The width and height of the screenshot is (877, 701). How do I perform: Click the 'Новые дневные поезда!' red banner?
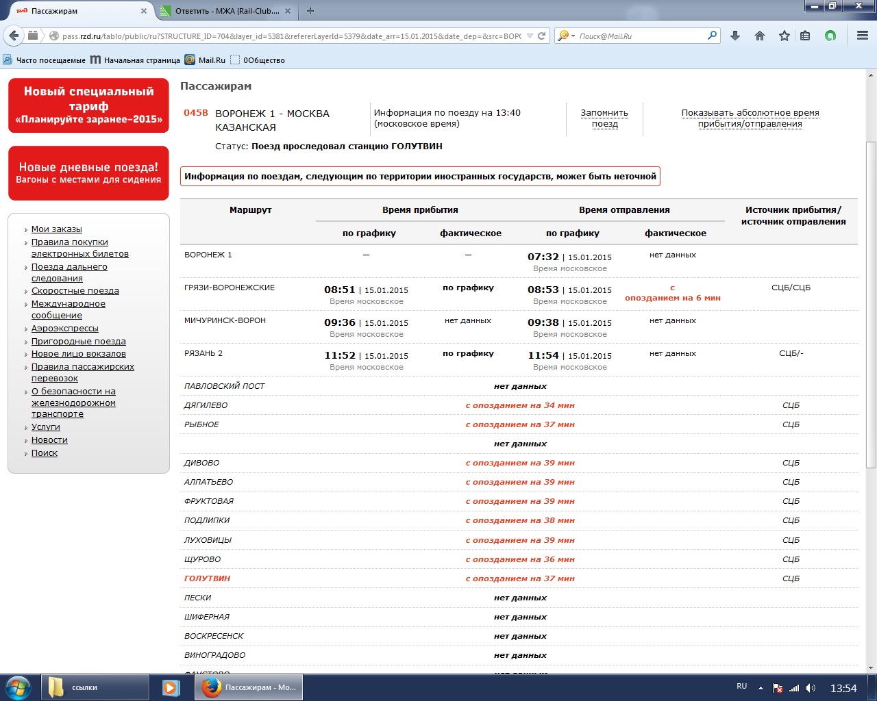pos(88,173)
